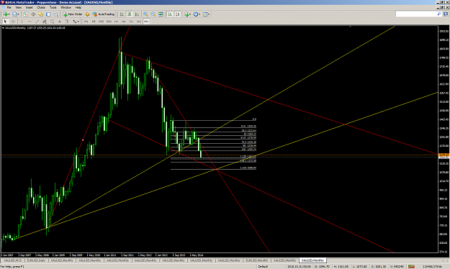Click the New Order button
Viewport: 450px width, 269px height.
pos(73,14)
